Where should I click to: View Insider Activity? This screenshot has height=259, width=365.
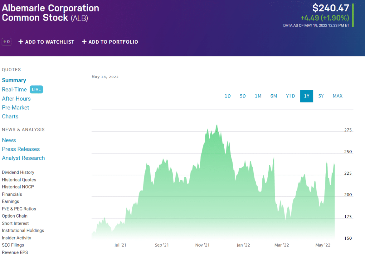pos(17,238)
